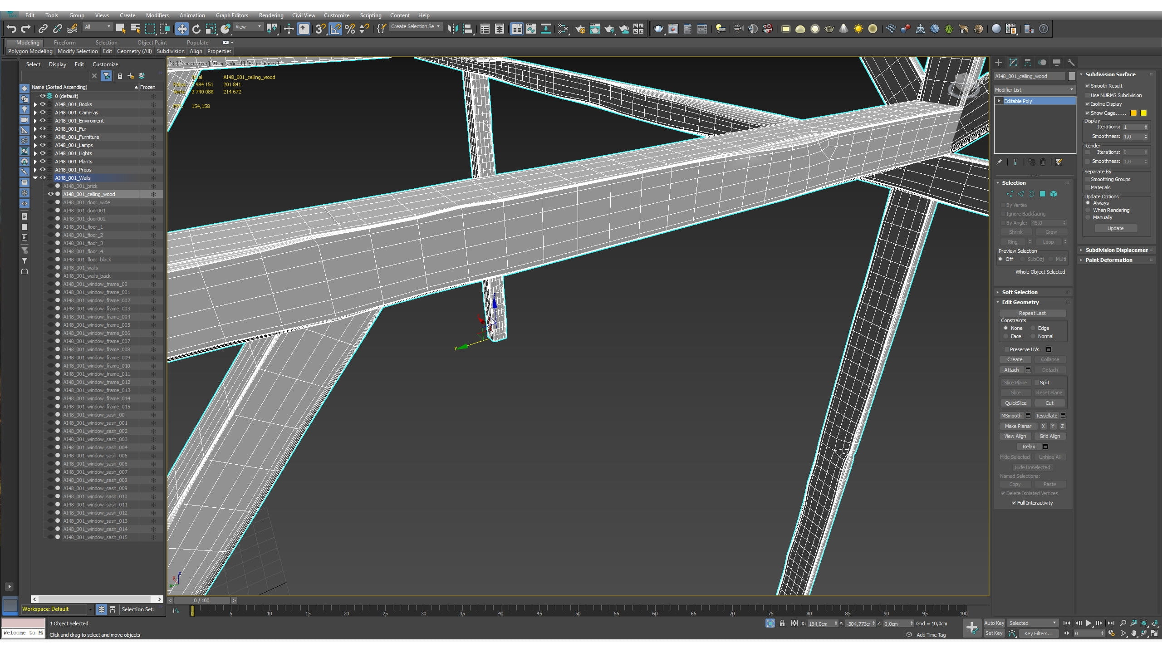Expand the AI48_001_Furniture layer
This screenshot has width=1162, height=653.
pyautogui.click(x=35, y=137)
